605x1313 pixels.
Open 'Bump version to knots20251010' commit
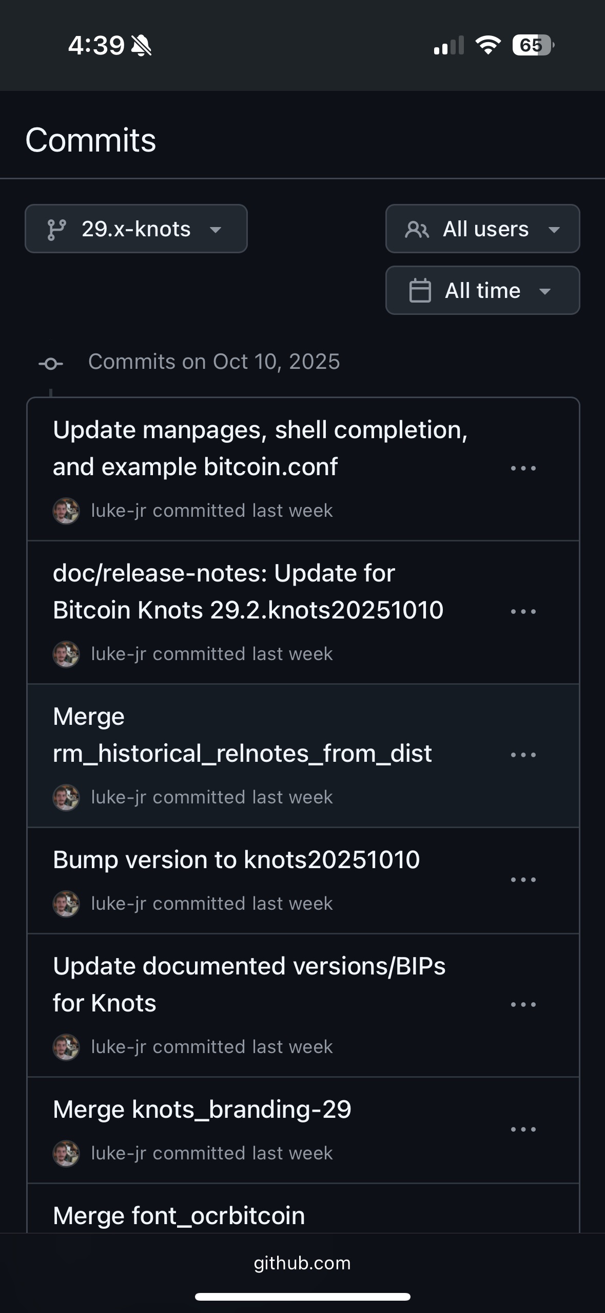click(x=236, y=860)
